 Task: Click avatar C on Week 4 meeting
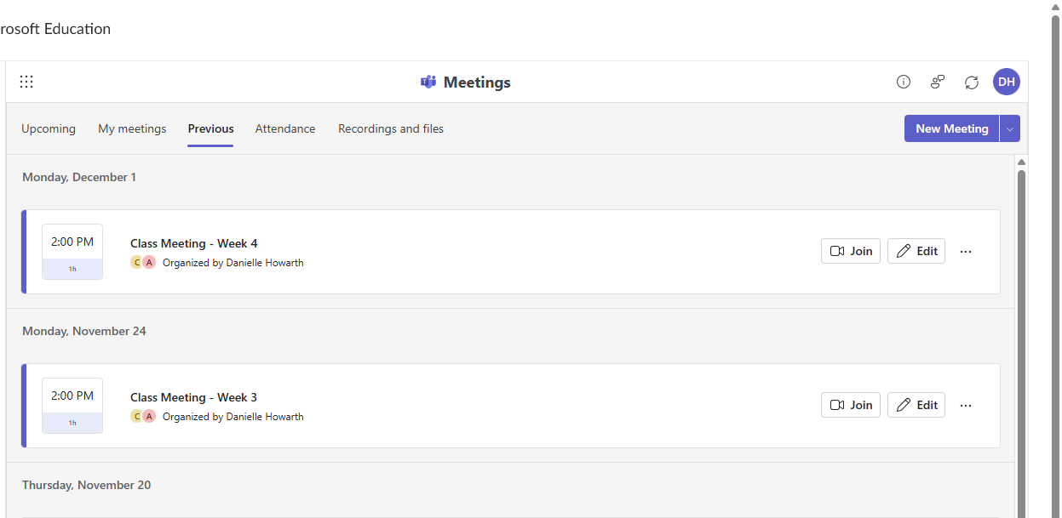136,263
